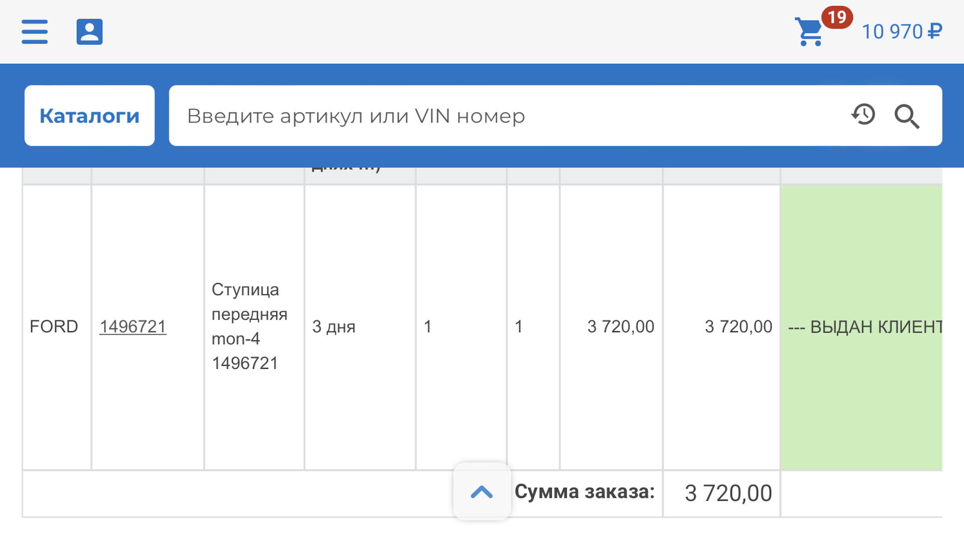The height and width of the screenshot is (542, 964).
Task: Open the part number link 1496721
Action: (x=133, y=327)
